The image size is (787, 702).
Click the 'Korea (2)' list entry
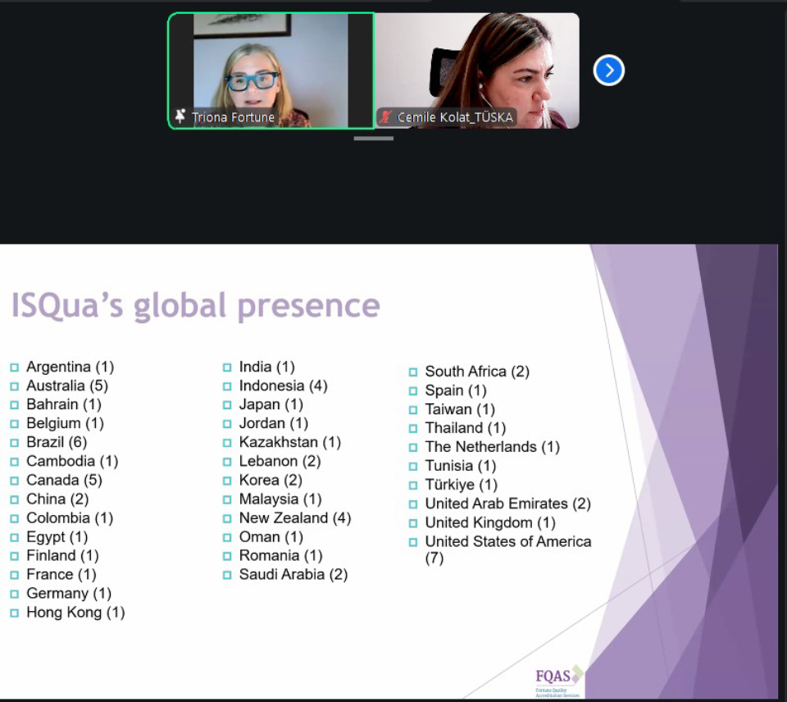click(271, 480)
